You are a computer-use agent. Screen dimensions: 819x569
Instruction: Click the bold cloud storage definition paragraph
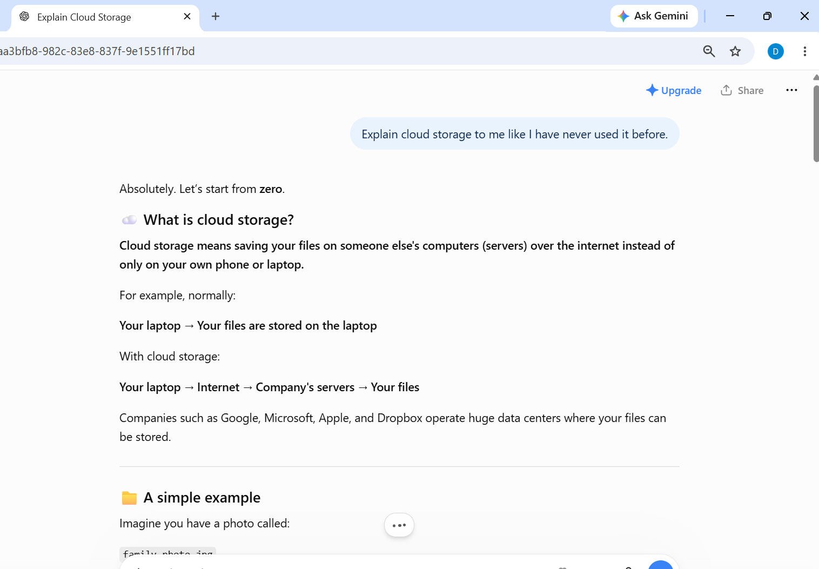click(397, 255)
